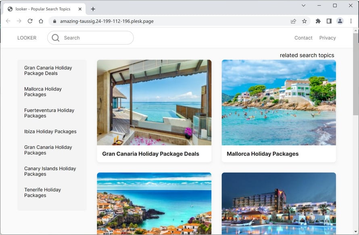Focus the Search field on the page
Image resolution: width=359 pixels, height=235 pixels.
[x=90, y=38]
